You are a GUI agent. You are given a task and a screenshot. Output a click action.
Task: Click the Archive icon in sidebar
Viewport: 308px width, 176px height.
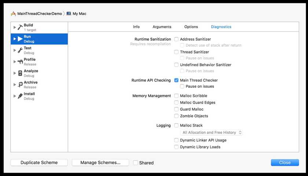click(20, 85)
